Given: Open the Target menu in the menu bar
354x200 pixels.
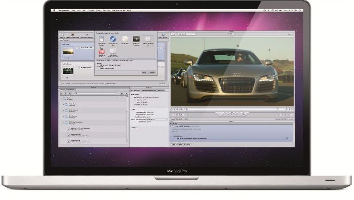Looking at the screenshot, I should point(91,11).
